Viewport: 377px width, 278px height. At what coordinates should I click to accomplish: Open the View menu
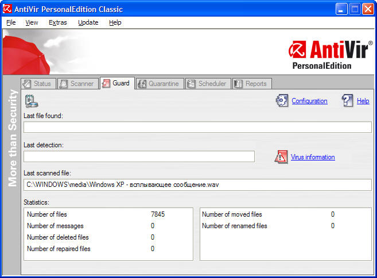tap(32, 22)
